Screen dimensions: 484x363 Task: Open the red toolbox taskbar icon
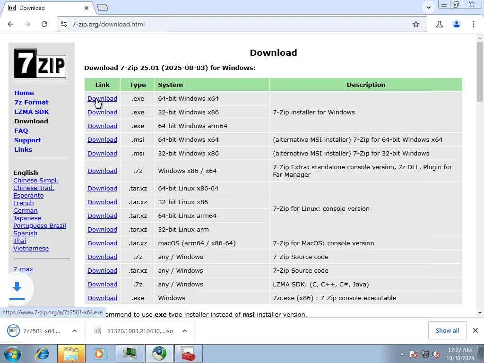coord(188,354)
